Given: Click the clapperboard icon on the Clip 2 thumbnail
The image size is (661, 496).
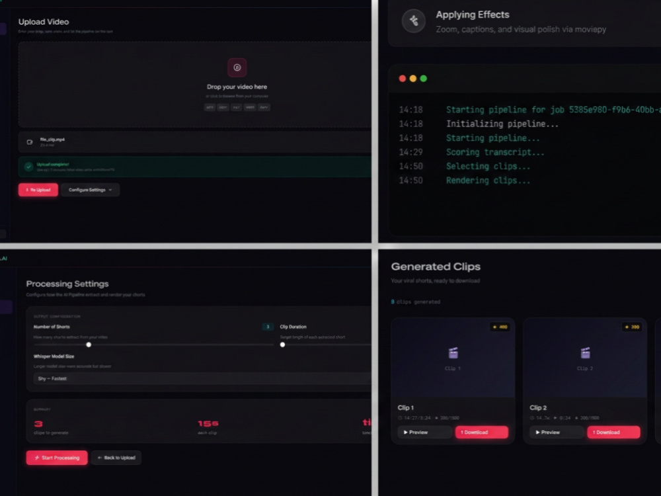Looking at the screenshot, I should (x=585, y=352).
